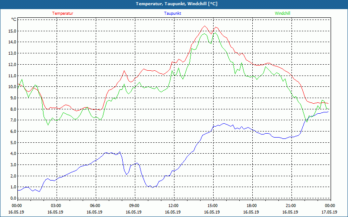Click the 2,0 y-axis value

pyautogui.click(x=13, y=176)
